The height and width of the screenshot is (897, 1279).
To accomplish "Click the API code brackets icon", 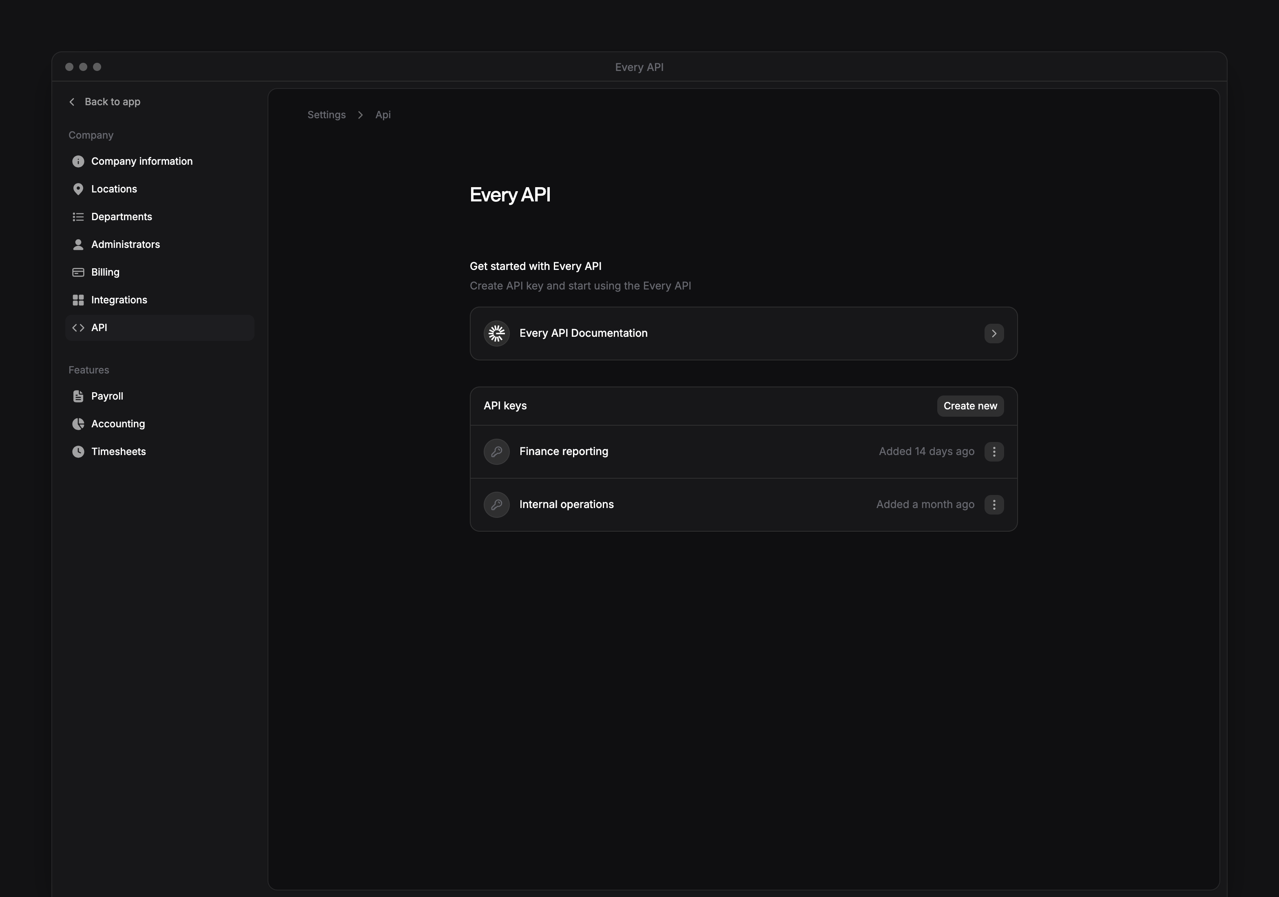I will click(78, 328).
